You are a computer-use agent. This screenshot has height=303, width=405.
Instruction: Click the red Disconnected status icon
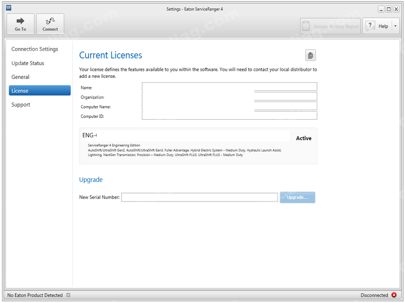394,295
